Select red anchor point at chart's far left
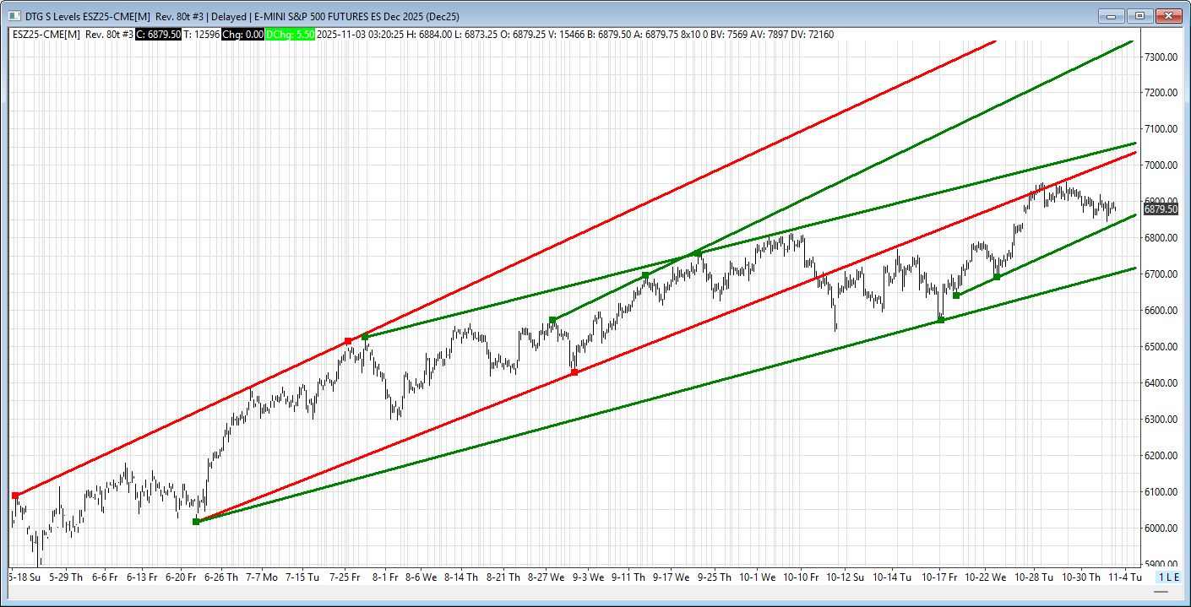1191x607 pixels. pos(15,496)
